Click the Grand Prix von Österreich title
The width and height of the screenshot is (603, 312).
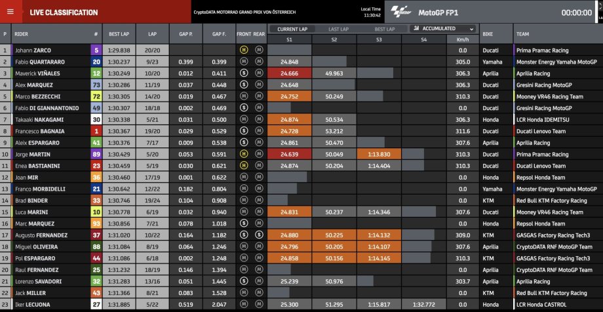pyautogui.click(x=244, y=12)
